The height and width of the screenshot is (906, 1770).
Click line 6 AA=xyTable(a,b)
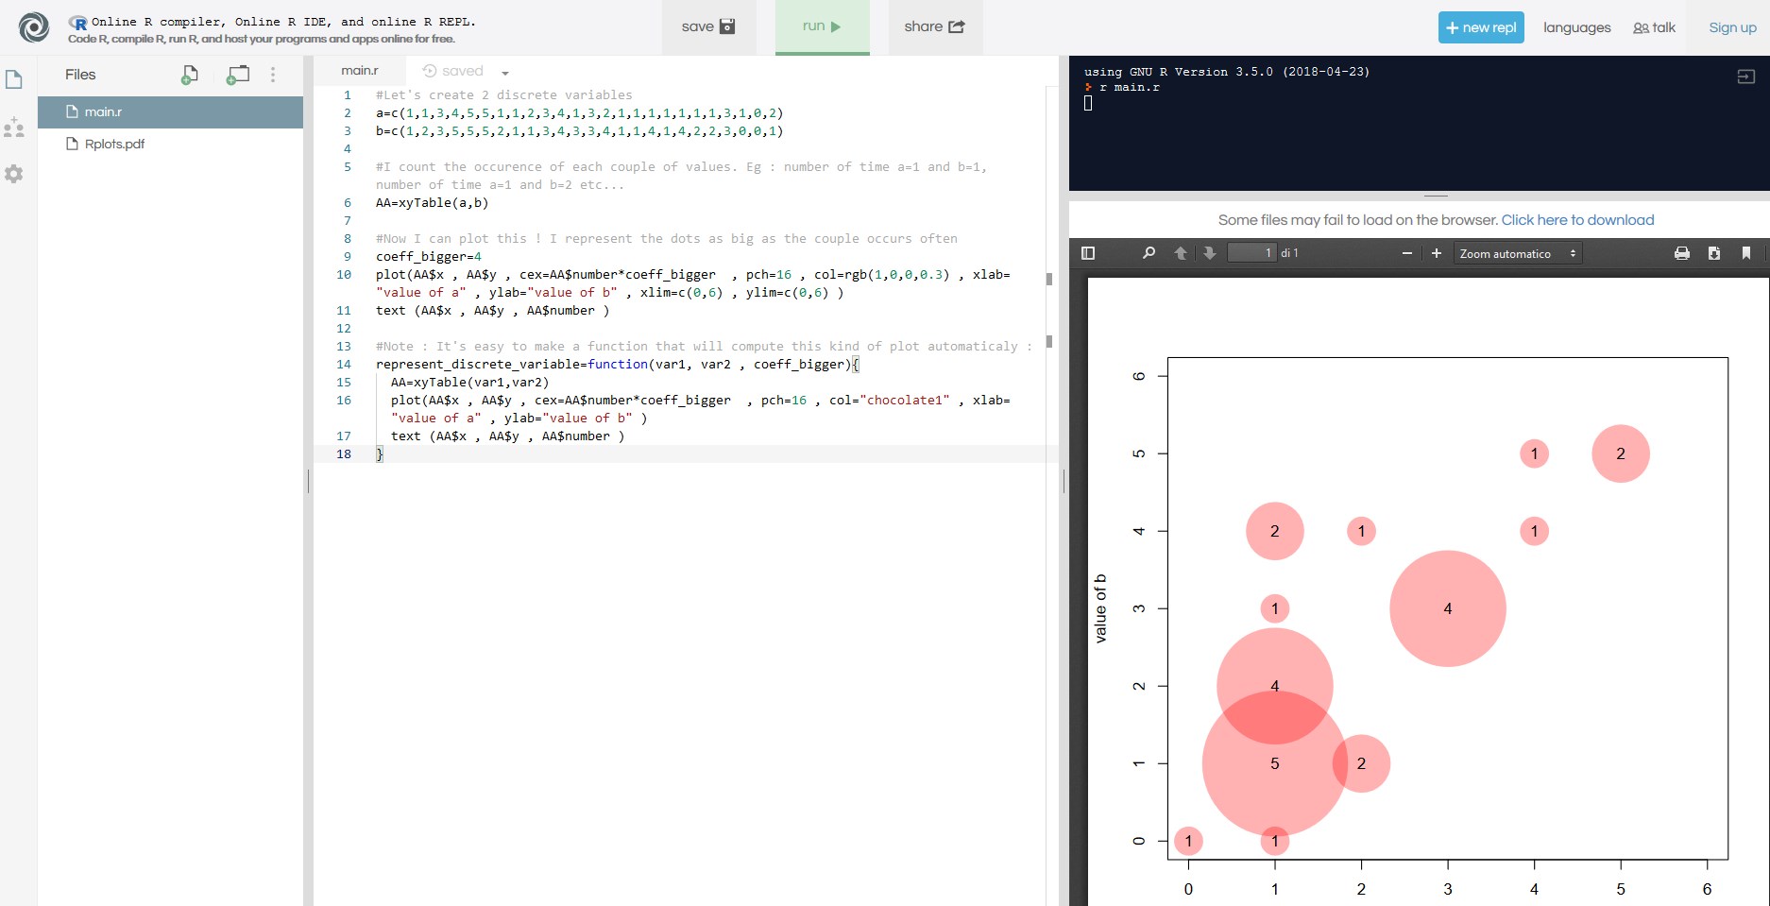click(433, 202)
